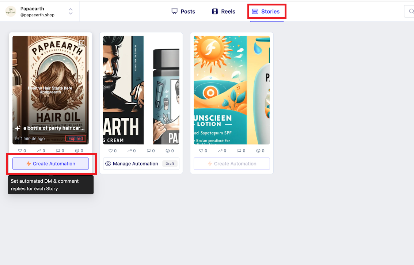Open the Posts tab
This screenshot has height=265, width=414.
click(183, 12)
